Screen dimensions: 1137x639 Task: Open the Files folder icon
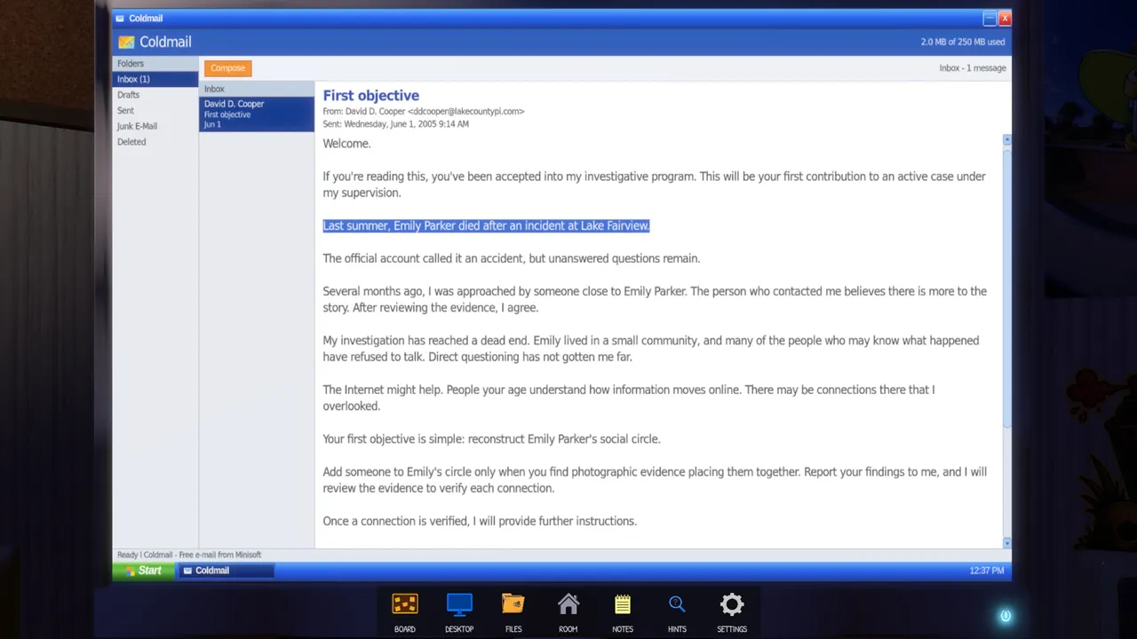point(513,605)
